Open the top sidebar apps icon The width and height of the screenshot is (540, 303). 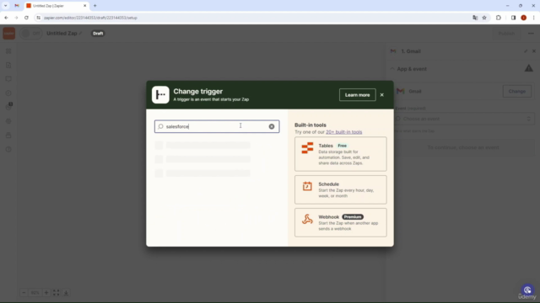click(8, 51)
